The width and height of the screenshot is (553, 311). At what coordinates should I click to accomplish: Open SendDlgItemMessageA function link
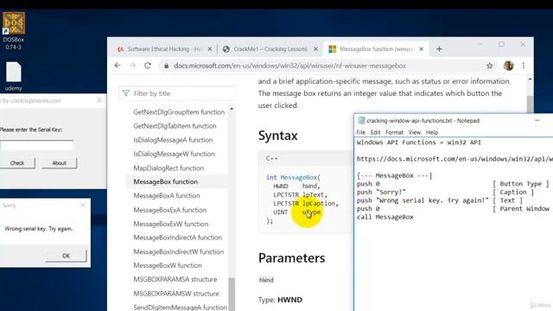pyautogui.click(x=180, y=308)
